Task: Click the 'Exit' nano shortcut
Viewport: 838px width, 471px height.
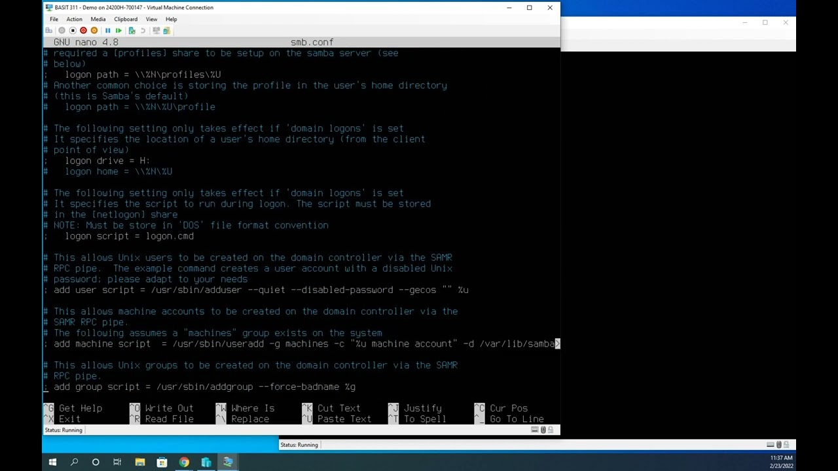Action: click(x=69, y=419)
